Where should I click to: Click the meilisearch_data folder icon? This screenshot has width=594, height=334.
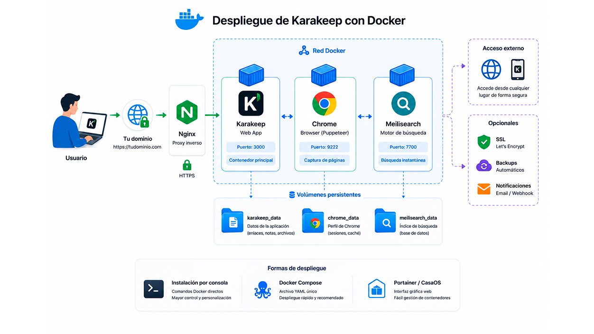(x=385, y=221)
